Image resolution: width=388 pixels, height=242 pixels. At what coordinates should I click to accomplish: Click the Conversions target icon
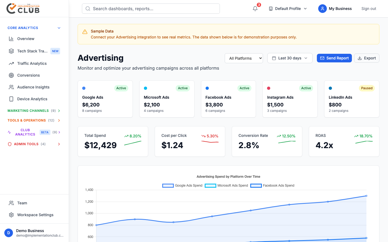(11, 75)
